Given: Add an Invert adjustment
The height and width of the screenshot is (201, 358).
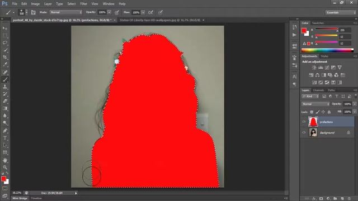Looking at the screenshot, I should tap(314, 83).
